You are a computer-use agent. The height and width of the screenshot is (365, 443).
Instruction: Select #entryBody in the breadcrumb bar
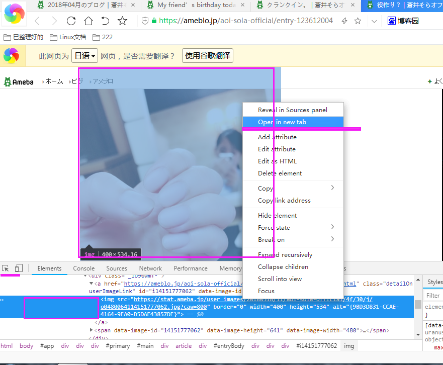pyautogui.click(x=229, y=346)
